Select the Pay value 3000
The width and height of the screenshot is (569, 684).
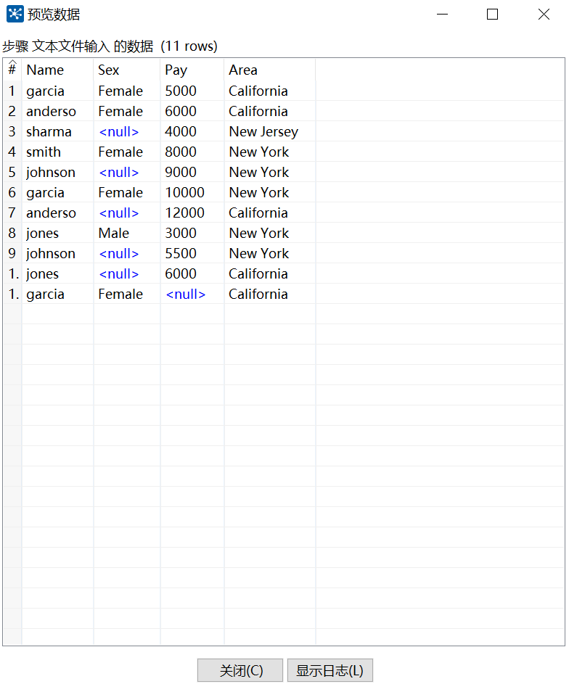point(192,233)
